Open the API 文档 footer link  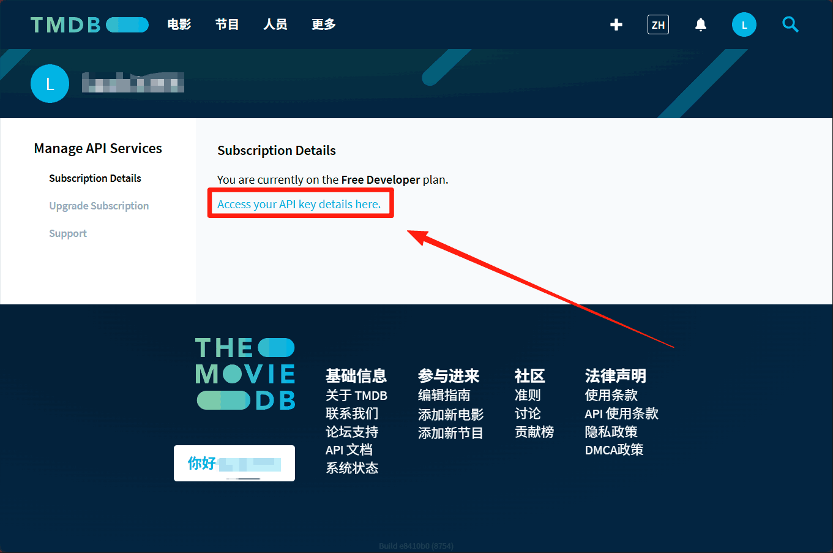click(349, 450)
